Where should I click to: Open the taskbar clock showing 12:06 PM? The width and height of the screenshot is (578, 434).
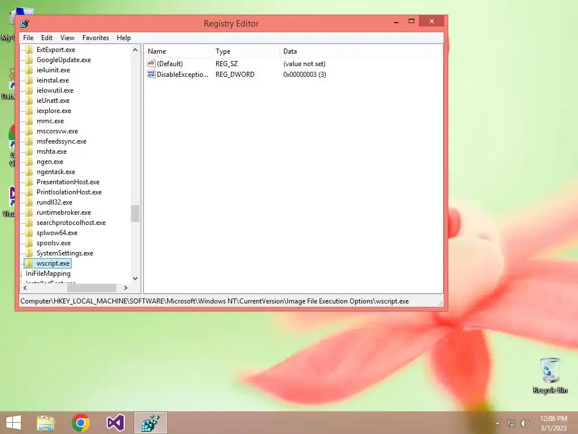553,423
